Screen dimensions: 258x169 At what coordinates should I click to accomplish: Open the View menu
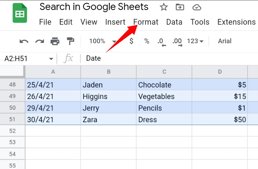coord(89,22)
